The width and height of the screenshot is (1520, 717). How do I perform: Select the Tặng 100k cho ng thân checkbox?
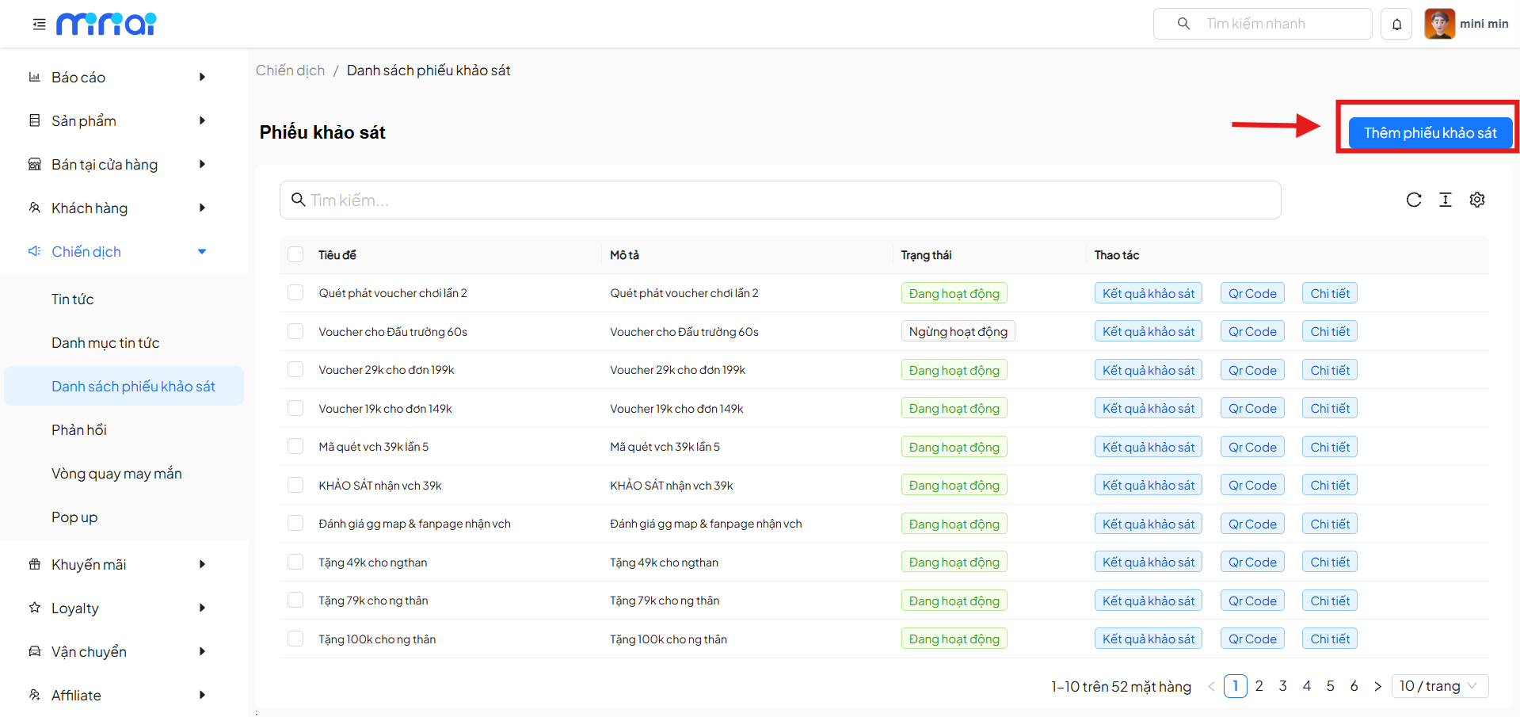click(295, 639)
